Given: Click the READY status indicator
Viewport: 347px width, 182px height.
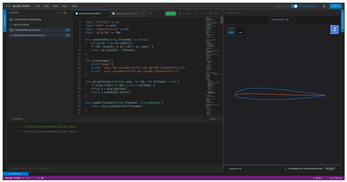Looking at the screenshot, I should coord(318,178).
